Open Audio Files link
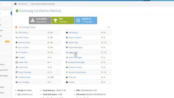The height and width of the screenshot is (98, 174). pyautogui.click(x=23, y=67)
